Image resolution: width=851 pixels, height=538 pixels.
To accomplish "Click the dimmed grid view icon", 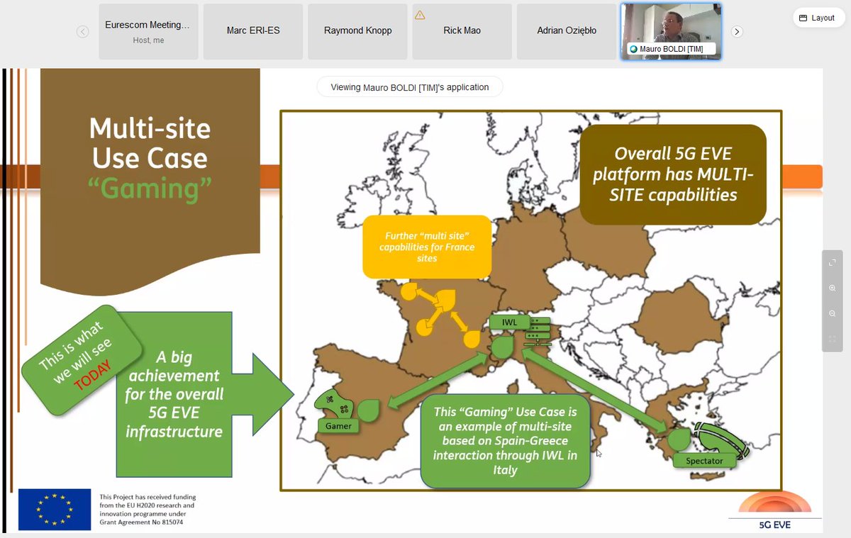I will pyautogui.click(x=832, y=339).
